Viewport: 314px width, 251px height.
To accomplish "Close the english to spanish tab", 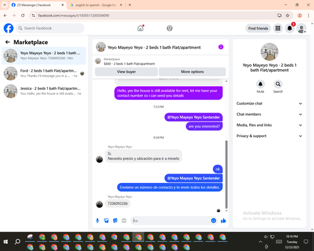I will tap(121, 5).
